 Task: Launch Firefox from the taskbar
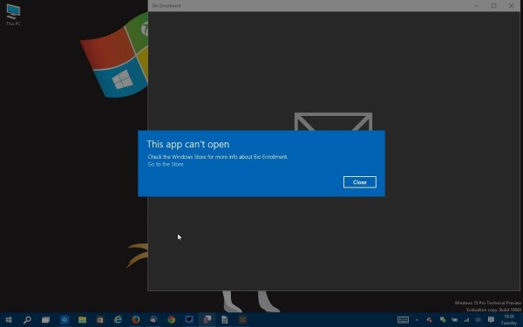pyautogui.click(x=136, y=320)
